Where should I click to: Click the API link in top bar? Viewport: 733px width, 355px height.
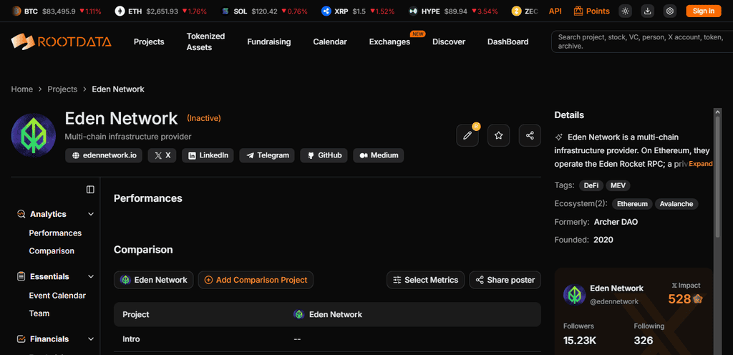tap(555, 11)
